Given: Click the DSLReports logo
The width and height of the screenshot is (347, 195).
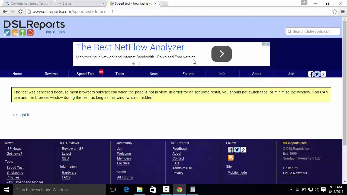Looking at the screenshot, I should [34, 24].
